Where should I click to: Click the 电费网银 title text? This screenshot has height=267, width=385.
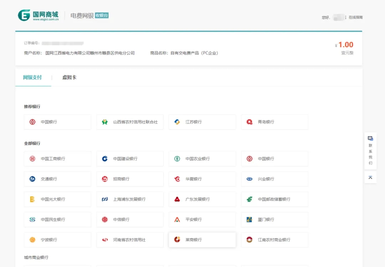pos(82,15)
